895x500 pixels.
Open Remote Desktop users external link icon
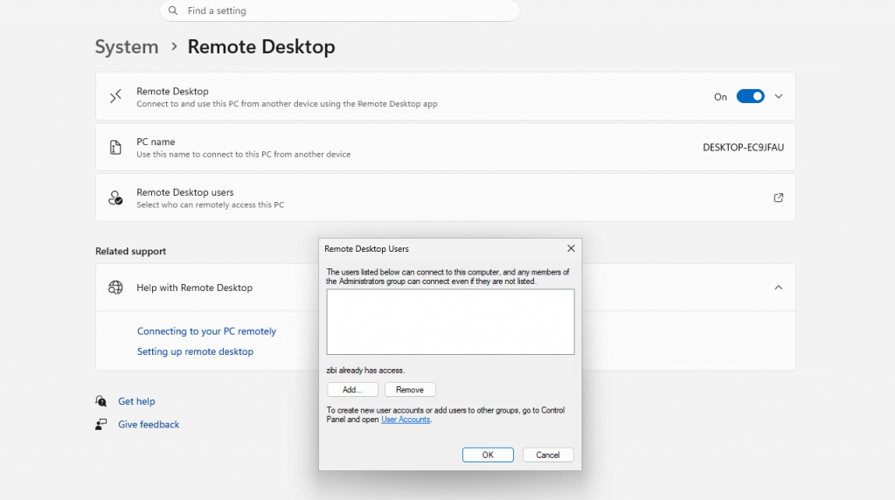pyautogui.click(x=779, y=198)
